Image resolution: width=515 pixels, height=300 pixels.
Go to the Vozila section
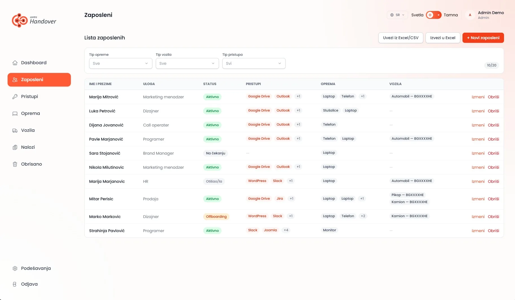tap(39, 130)
